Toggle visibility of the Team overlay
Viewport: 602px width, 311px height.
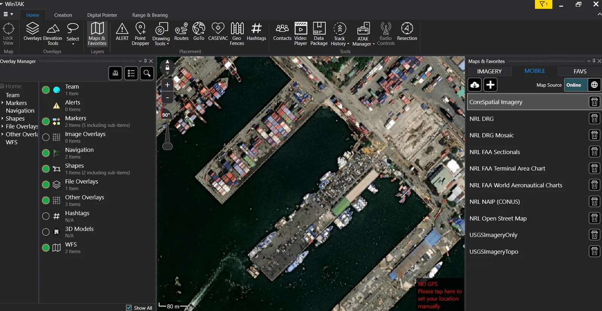click(x=46, y=90)
